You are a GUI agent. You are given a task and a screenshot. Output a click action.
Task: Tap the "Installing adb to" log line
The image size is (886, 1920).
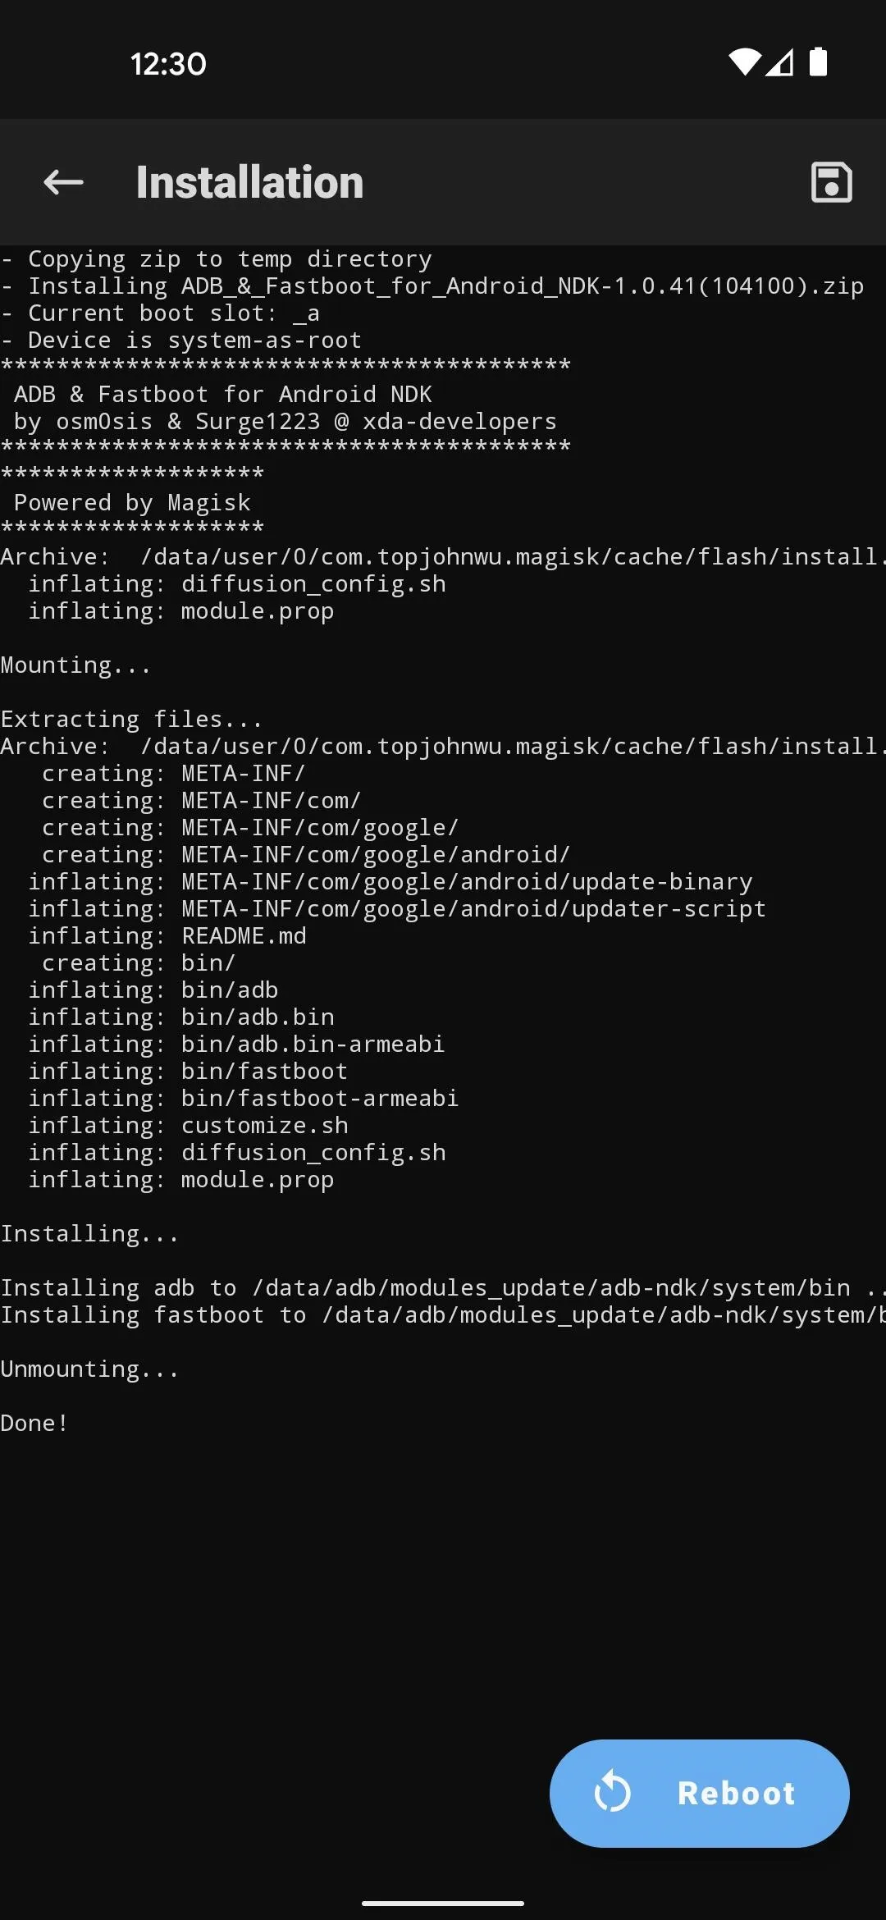443,1288
